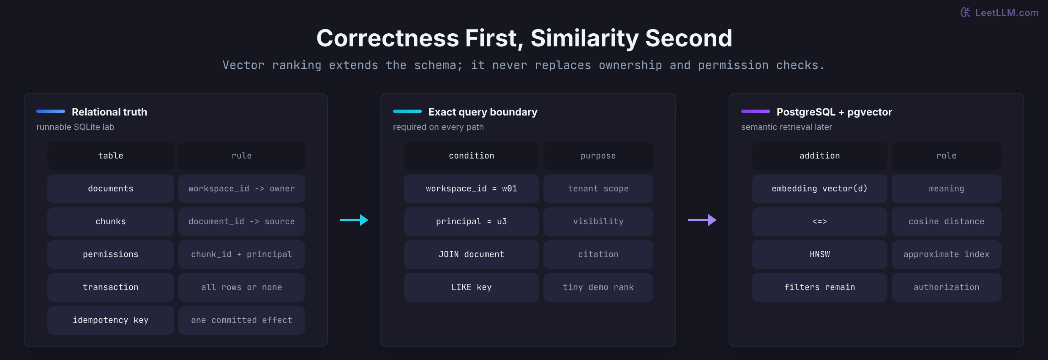Click the principal = u3 condition cell
The height and width of the screenshot is (360, 1048).
pyautogui.click(x=472, y=222)
